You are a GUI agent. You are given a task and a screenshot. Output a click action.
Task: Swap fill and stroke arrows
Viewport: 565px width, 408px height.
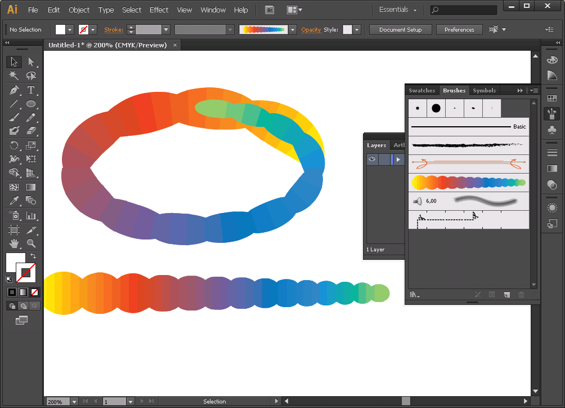(x=33, y=256)
